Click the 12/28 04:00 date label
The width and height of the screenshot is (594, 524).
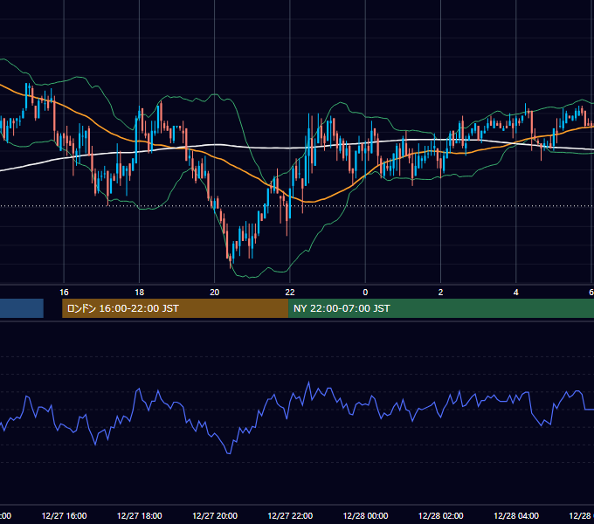coord(516,515)
